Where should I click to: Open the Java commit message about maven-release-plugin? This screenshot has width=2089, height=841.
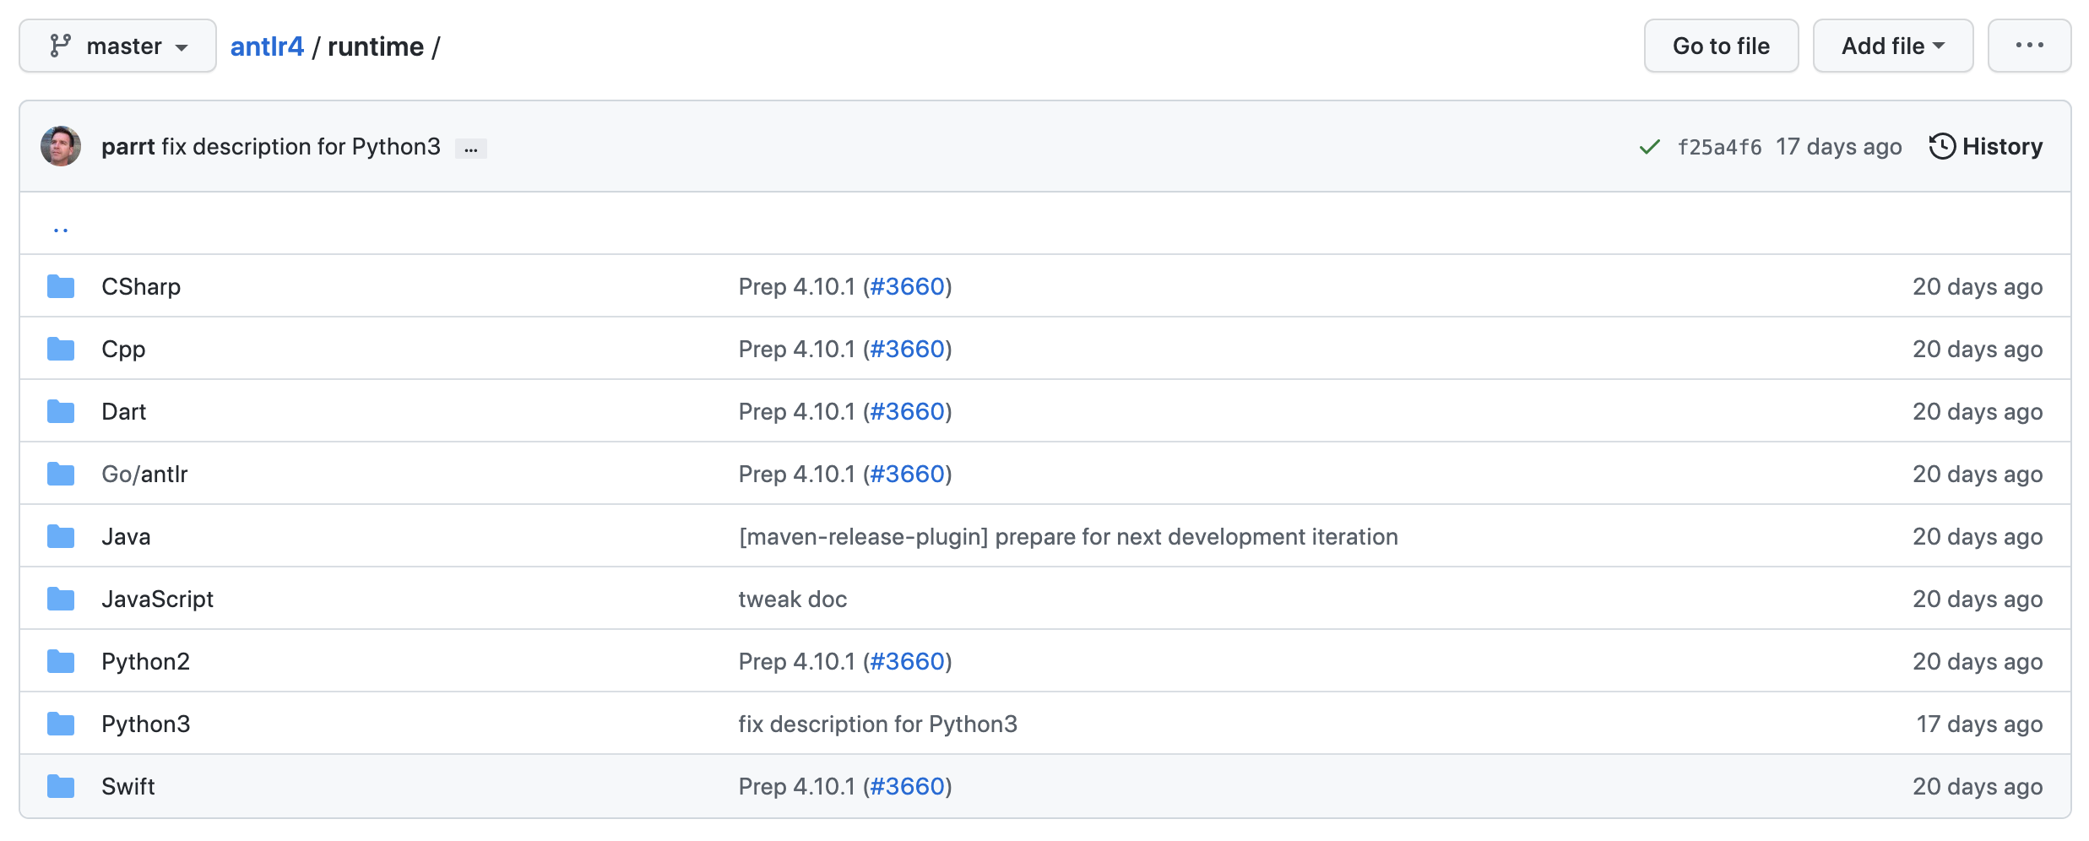pos(1068,536)
